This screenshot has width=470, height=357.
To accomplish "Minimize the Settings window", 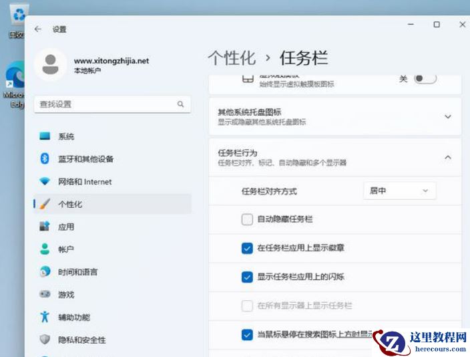I will 411,25.
